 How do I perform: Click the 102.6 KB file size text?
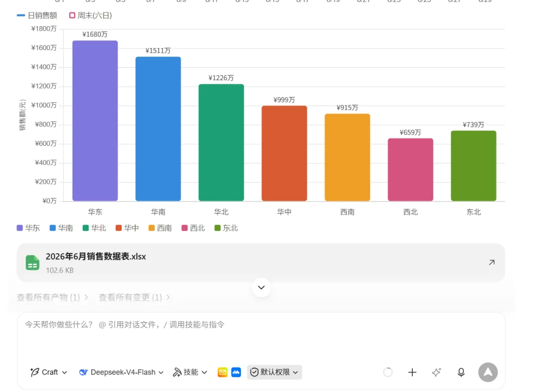(x=60, y=271)
